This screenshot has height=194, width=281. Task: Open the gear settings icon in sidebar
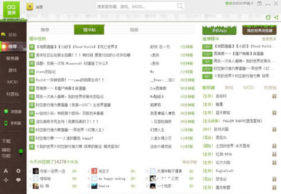(18, 171)
